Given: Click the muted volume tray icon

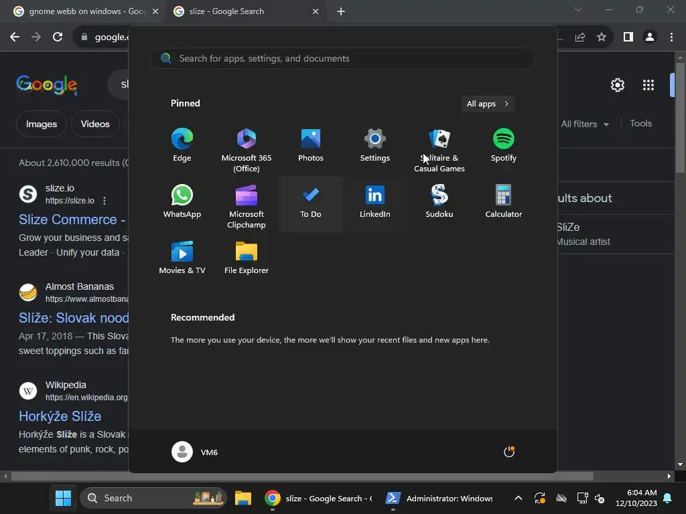Looking at the screenshot, I should [x=600, y=498].
